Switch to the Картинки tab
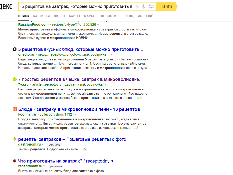This screenshot has height=175, width=233. point(41,16)
